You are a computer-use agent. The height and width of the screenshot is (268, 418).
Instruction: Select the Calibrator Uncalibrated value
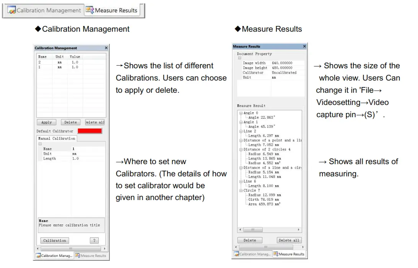pos(287,73)
